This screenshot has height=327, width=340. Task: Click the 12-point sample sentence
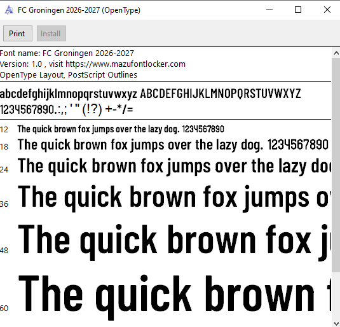coord(121,129)
